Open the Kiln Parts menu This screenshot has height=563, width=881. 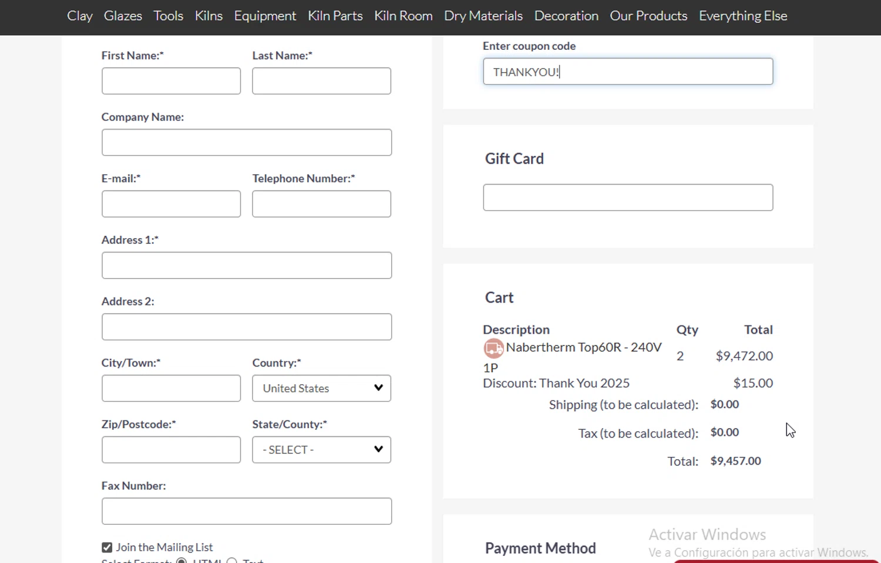[335, 16]
